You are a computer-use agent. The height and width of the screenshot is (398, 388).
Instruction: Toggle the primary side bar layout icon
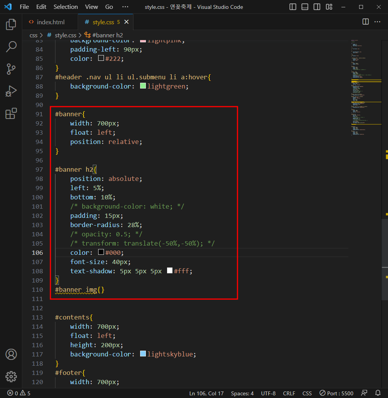click(x=293, y=7)
